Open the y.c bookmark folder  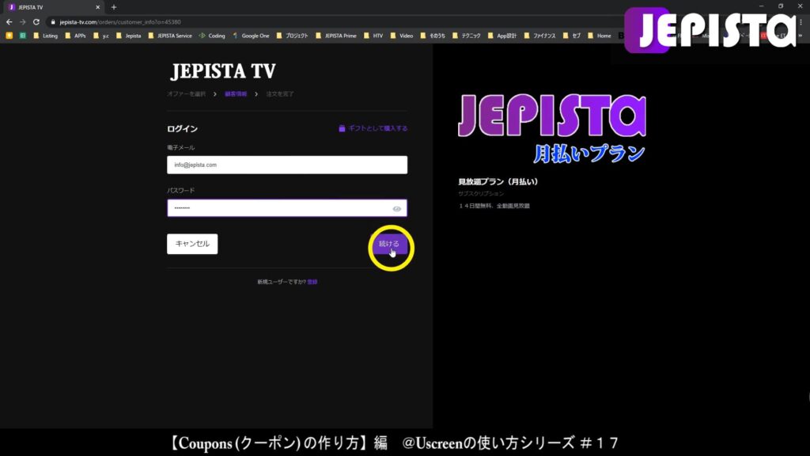tap(101, 36)
